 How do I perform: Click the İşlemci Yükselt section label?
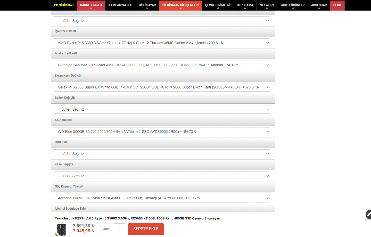coord(65,31)
